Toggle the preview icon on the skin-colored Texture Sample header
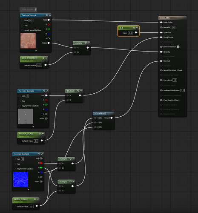Image resolution: width=198 pixels, height=213 pixels. click(47, 15)
